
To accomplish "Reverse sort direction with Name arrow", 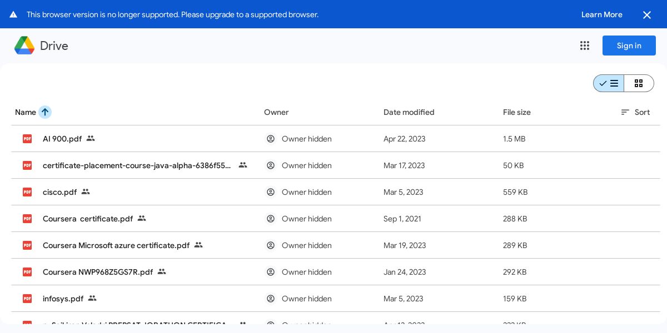I will tap(45, 112).
